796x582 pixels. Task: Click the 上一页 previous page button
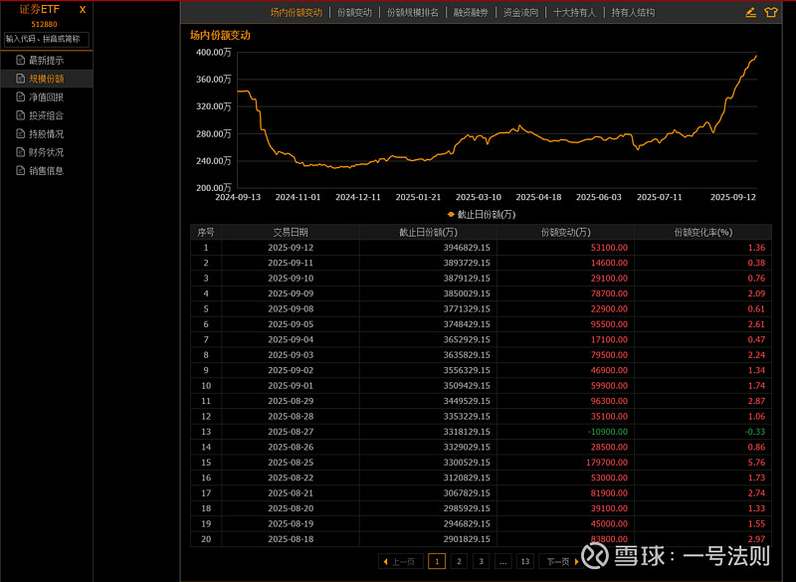(400, 561)
